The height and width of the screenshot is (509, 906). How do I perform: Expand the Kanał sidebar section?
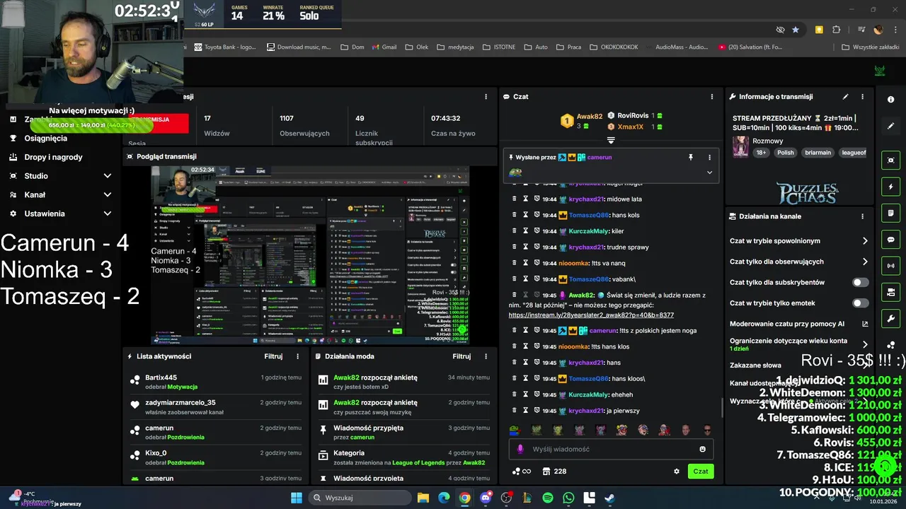point(108,195)
